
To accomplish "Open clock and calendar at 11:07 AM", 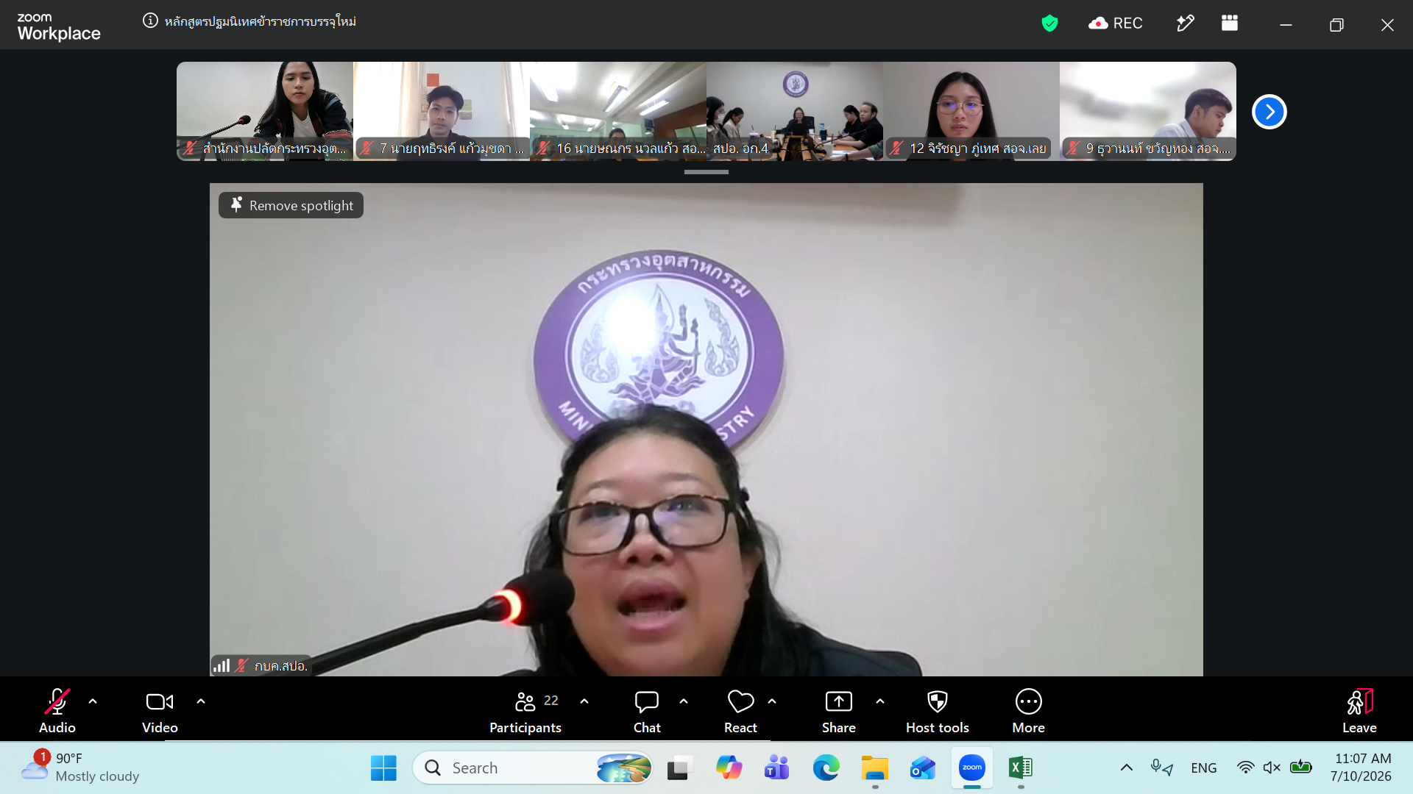I will coord(1361,768).
